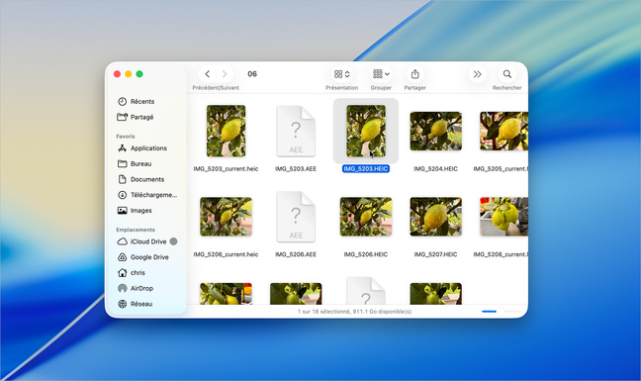Show more toolbar items via double chevron

(x=477, y=74)
